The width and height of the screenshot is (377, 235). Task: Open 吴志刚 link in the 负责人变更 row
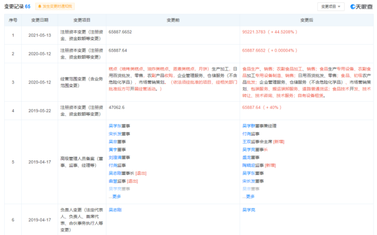coord(115,210)
